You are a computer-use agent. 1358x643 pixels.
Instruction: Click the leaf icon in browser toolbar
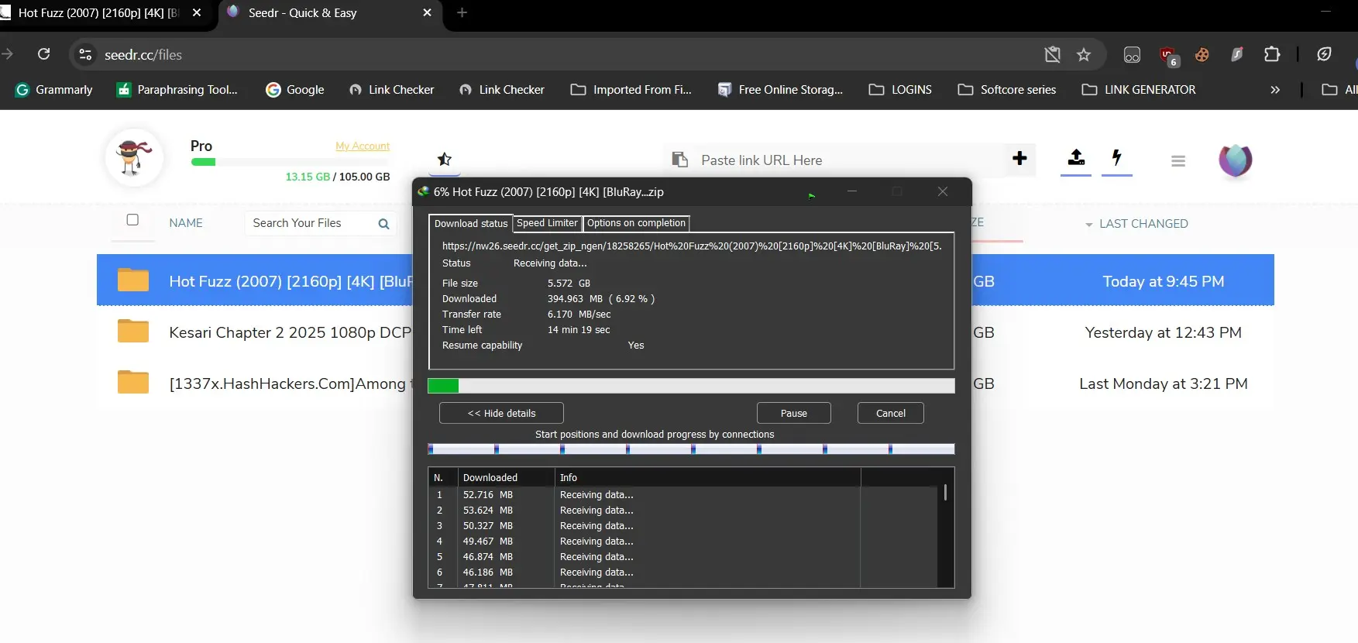pyautogui.click(x=1324, y=54)
